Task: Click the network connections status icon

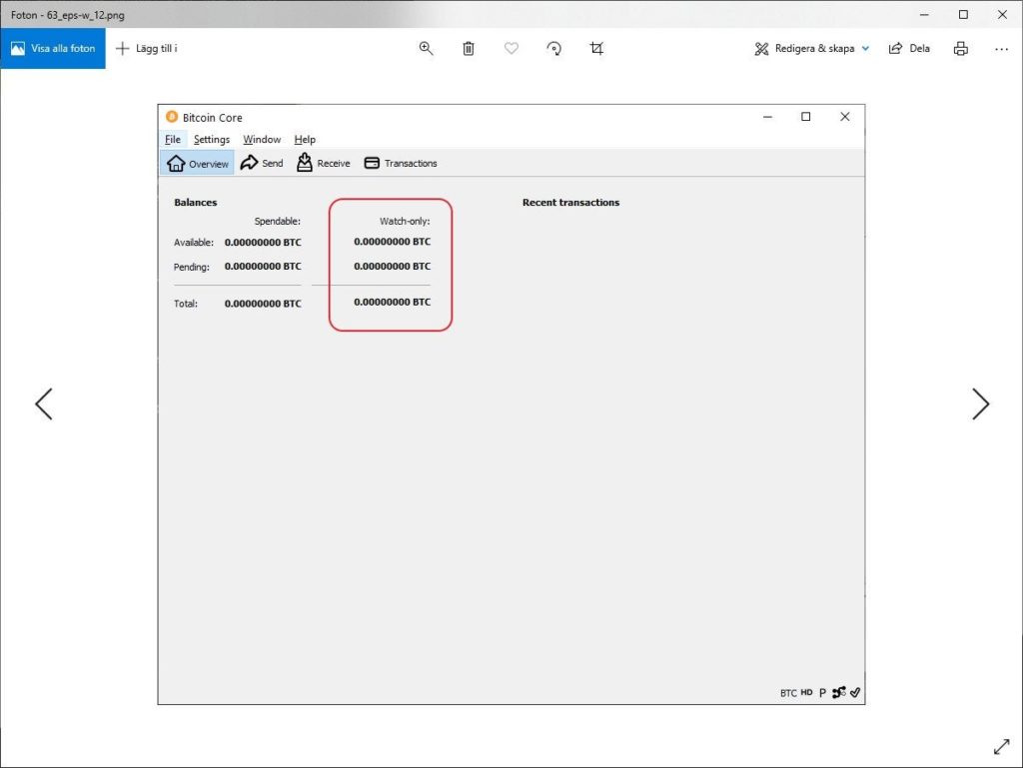Action: [x=838, y=692]
